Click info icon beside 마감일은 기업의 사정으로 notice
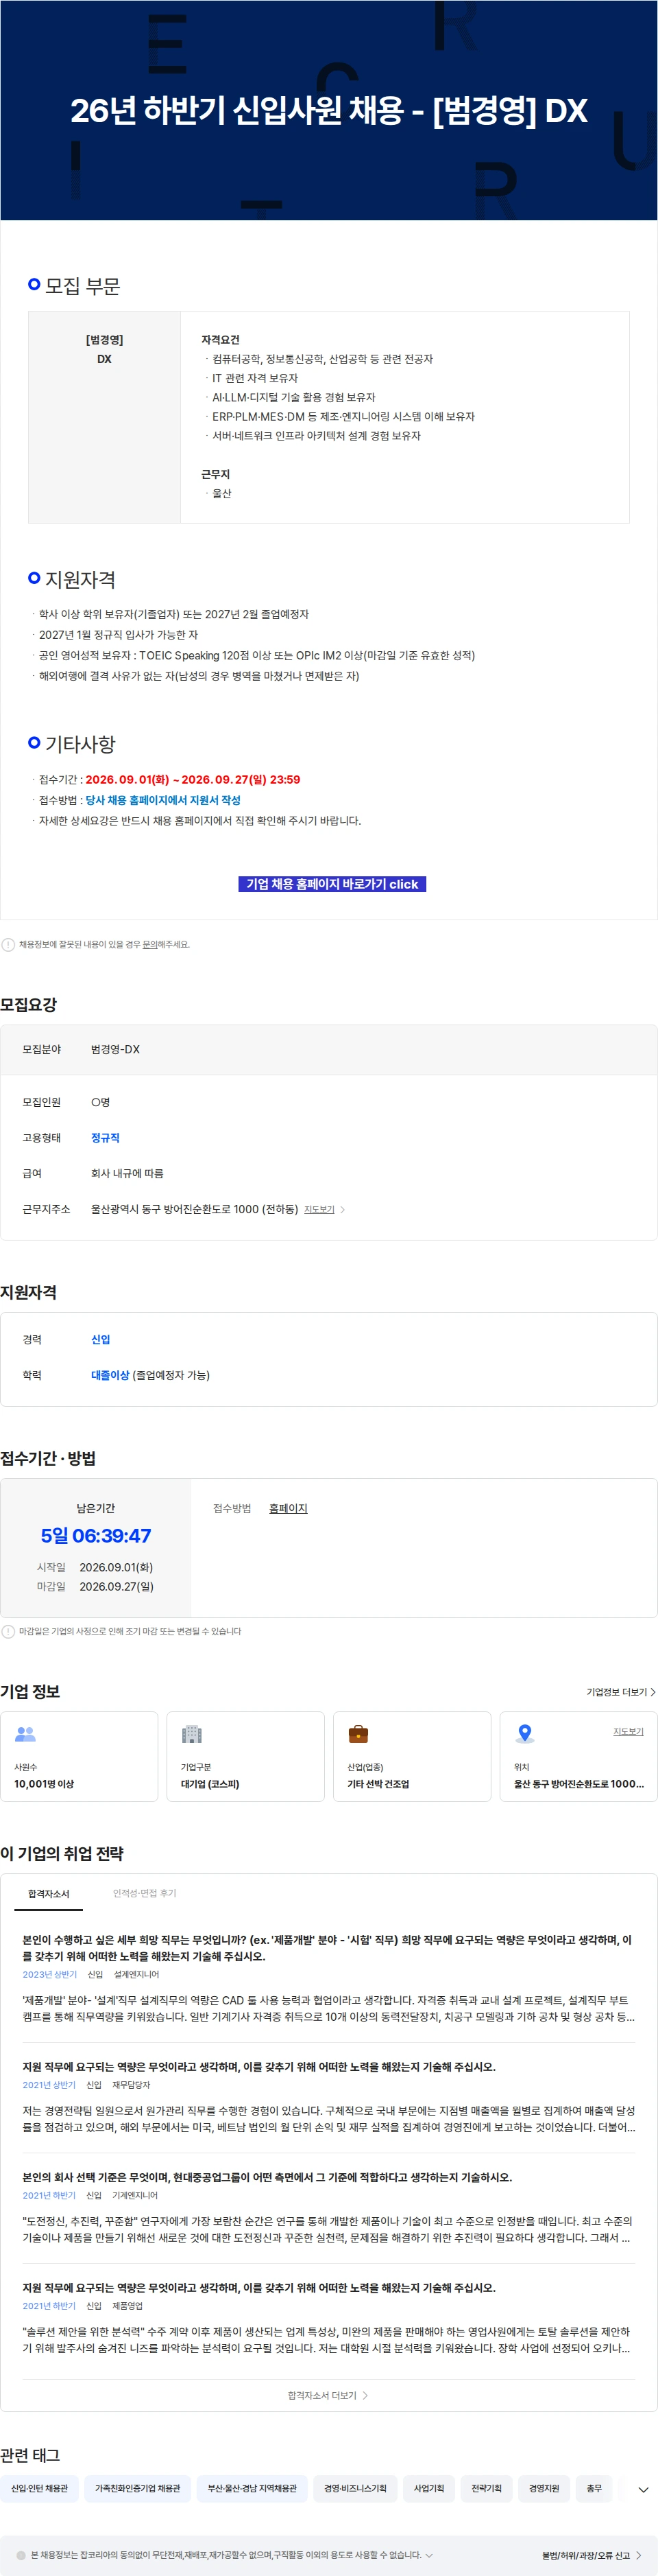The height and width of the screenshot is (2576, 658). click(8, 1631)
